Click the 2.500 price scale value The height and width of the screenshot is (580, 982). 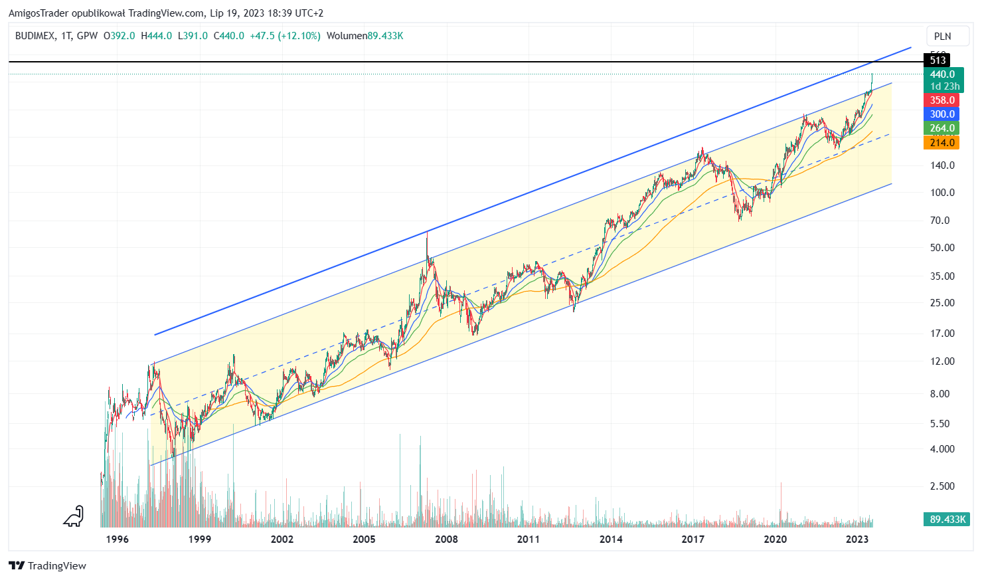942,486
